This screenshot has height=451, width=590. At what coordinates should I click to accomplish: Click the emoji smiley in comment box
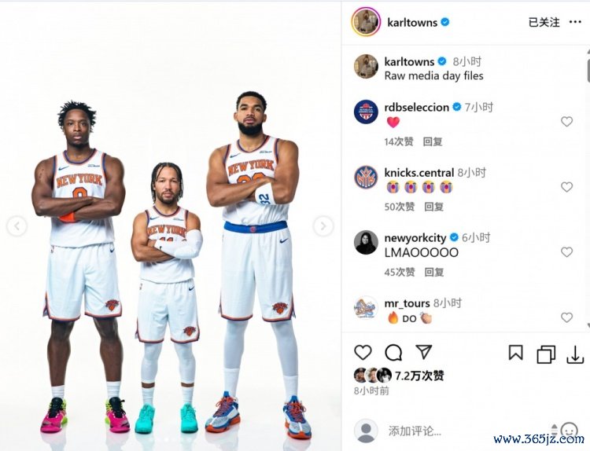[x=570, y=430]
